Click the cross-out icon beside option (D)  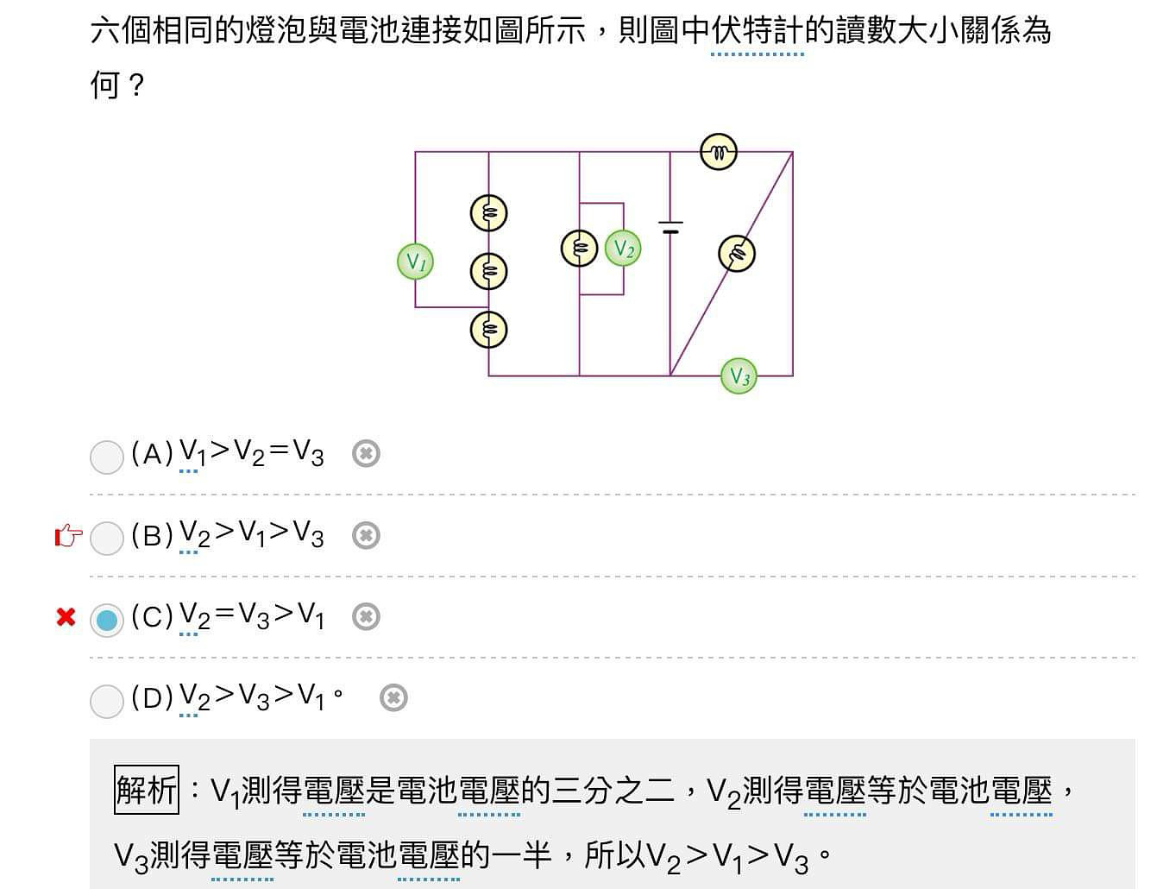pos(393,697)
